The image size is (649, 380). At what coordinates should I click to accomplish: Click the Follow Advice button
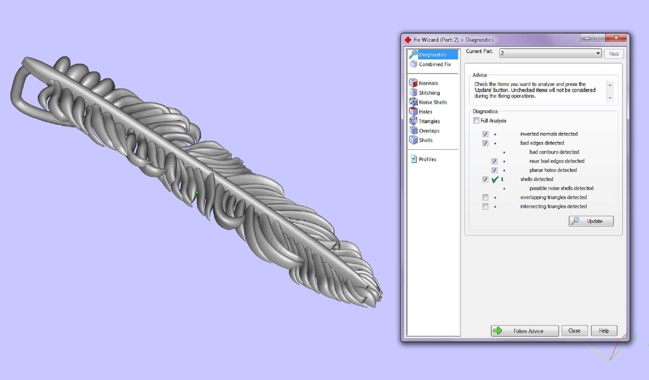(x=525, y=331)
